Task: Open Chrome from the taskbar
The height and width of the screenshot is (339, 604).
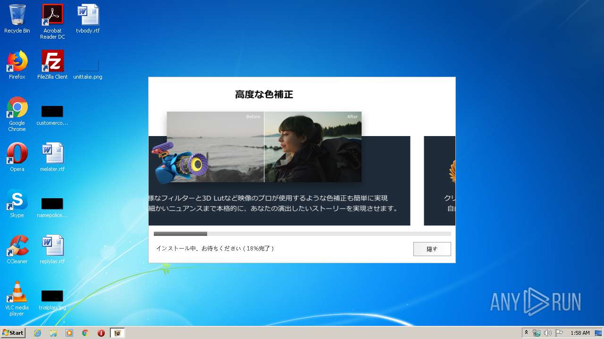Action: point(85,333)
